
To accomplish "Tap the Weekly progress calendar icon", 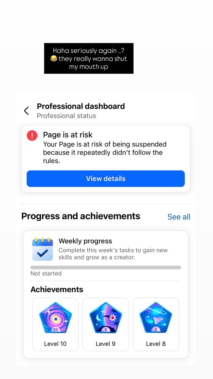I will pos(42,249).
